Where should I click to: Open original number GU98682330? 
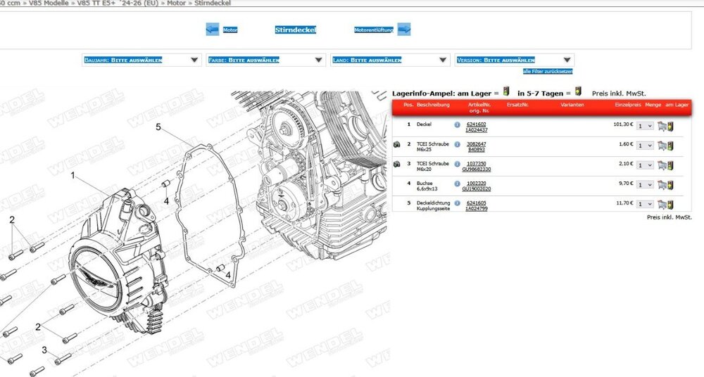(x=477, y=170)
